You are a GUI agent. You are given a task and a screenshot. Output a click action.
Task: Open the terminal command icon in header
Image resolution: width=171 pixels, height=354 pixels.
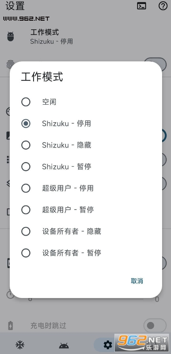141,6
